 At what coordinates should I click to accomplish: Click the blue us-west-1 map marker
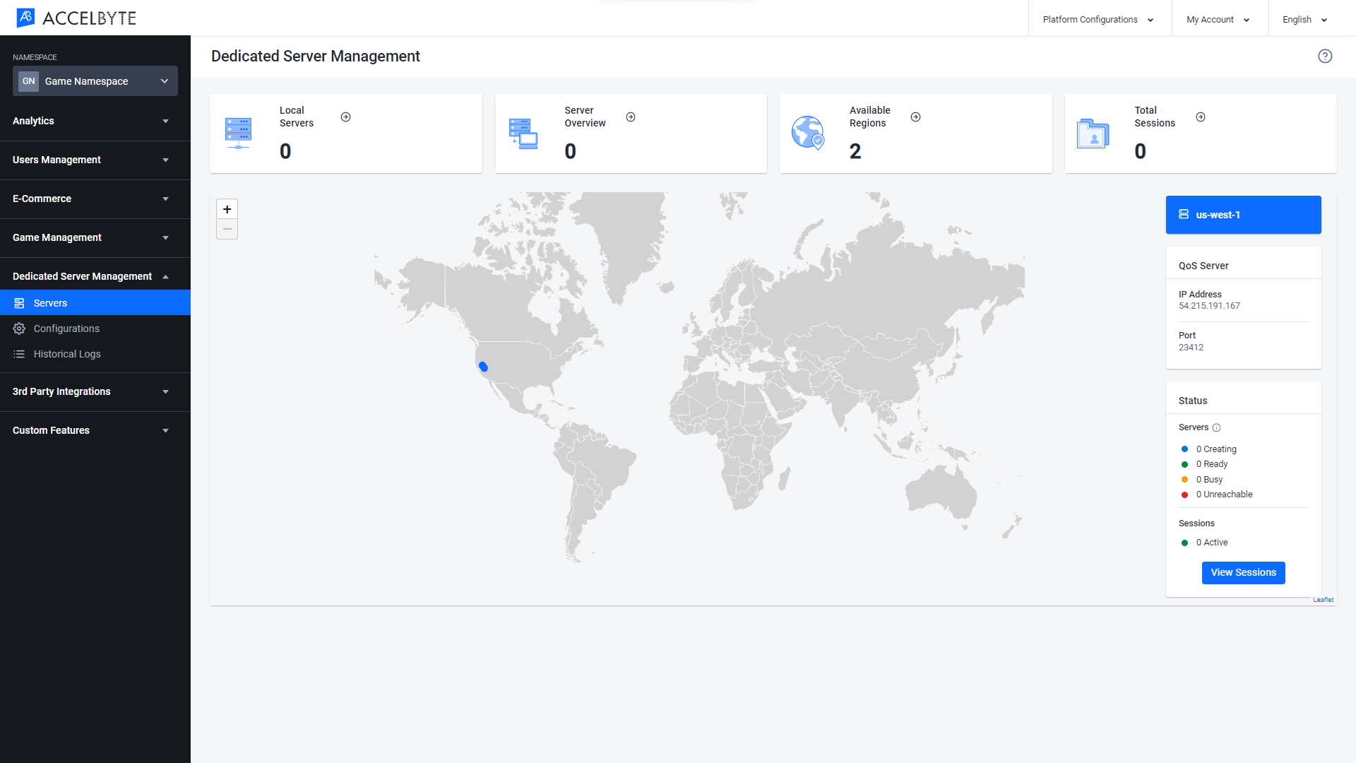pos(484,367)
